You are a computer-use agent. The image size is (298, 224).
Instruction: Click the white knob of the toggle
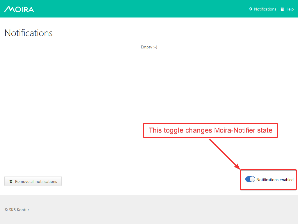(x=252, y=179)
